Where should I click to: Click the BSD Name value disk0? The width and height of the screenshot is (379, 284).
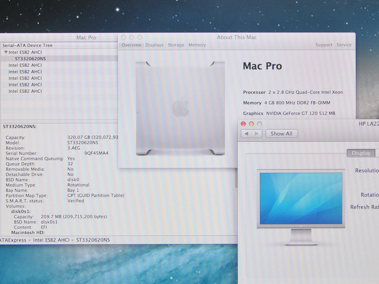point(73,179)
